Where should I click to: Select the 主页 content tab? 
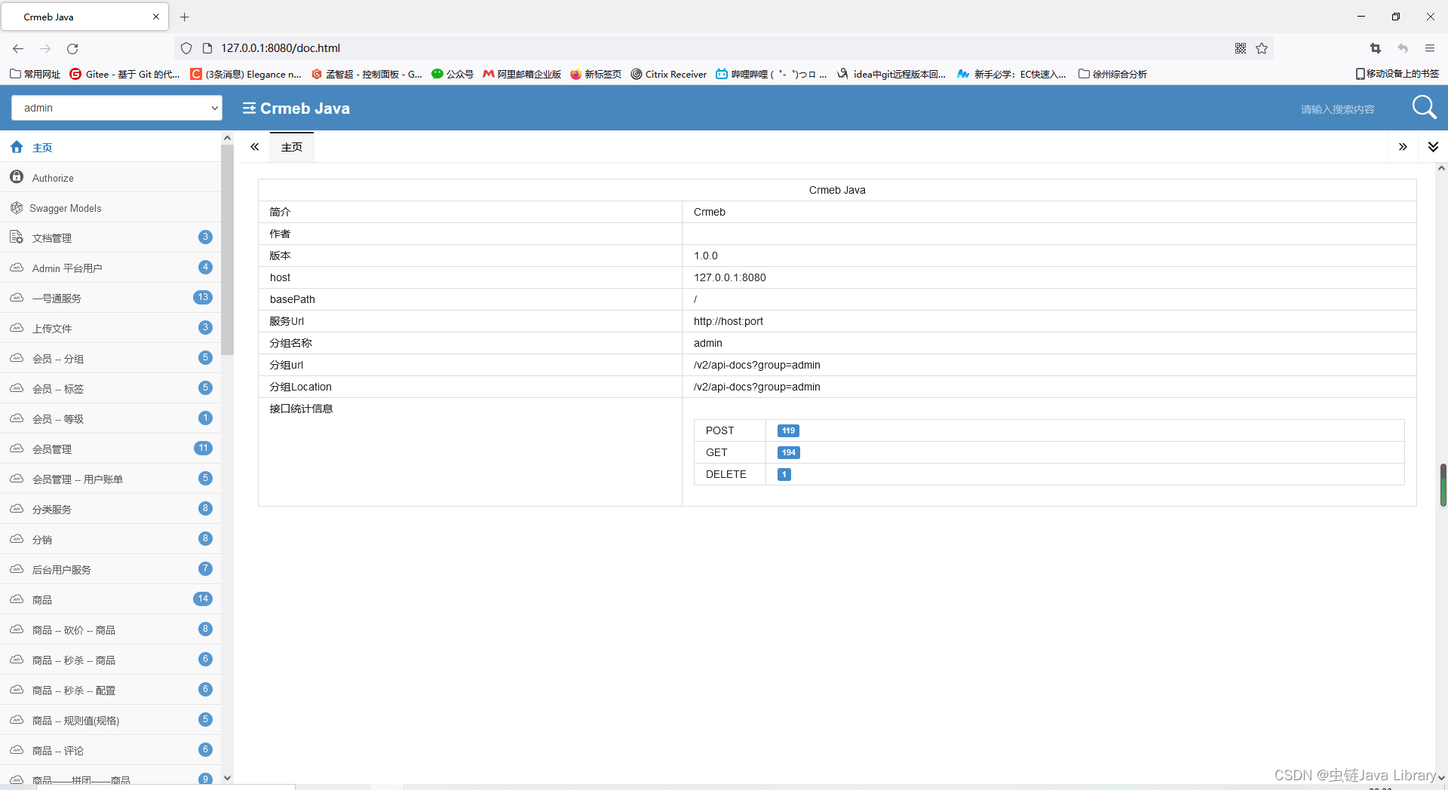(292, 147)
